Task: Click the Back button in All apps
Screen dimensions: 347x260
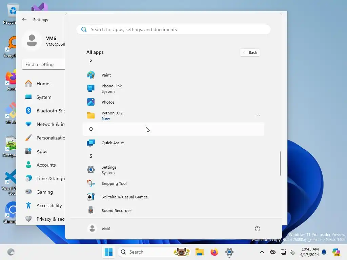Action: click(x=250, y=52)
